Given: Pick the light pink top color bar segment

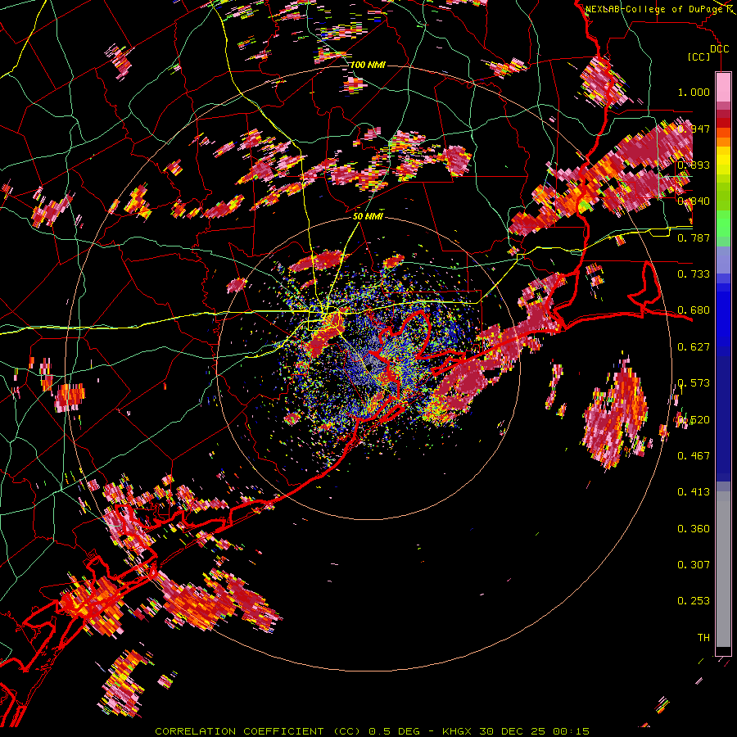Looking at the screenshot, I should (x=723, y=88).
